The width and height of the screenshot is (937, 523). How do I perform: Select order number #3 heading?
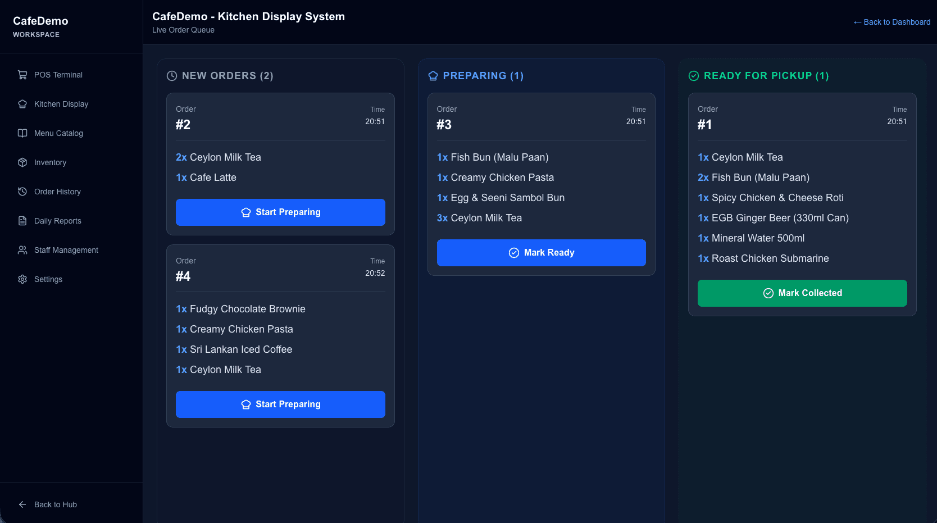pos(444,125)
